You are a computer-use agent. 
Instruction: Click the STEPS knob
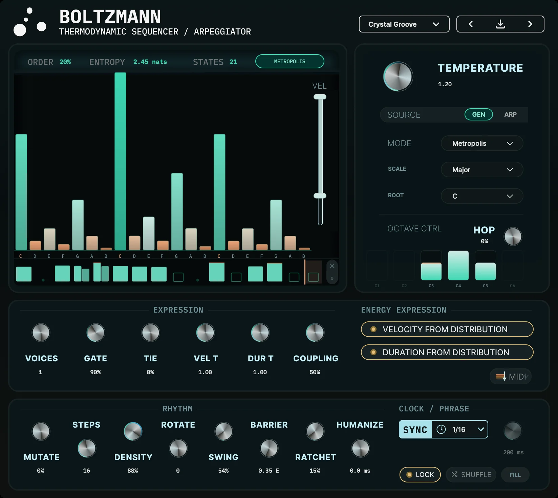tap(87, 448)
